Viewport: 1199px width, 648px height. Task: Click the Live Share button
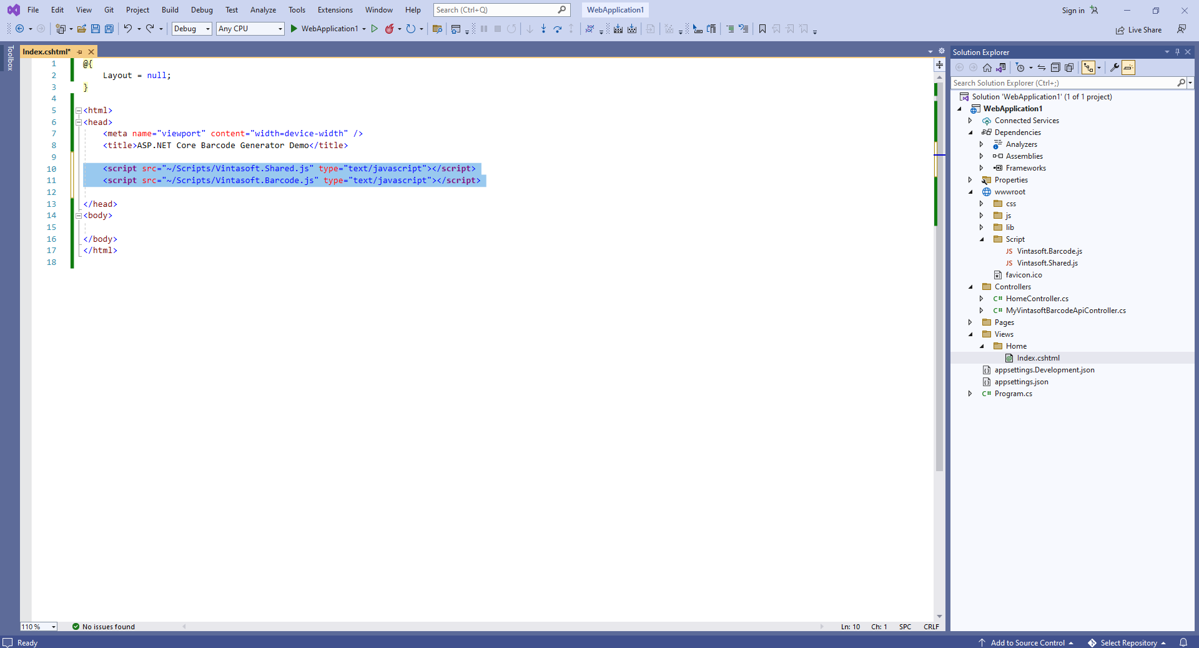(1138, 30)
